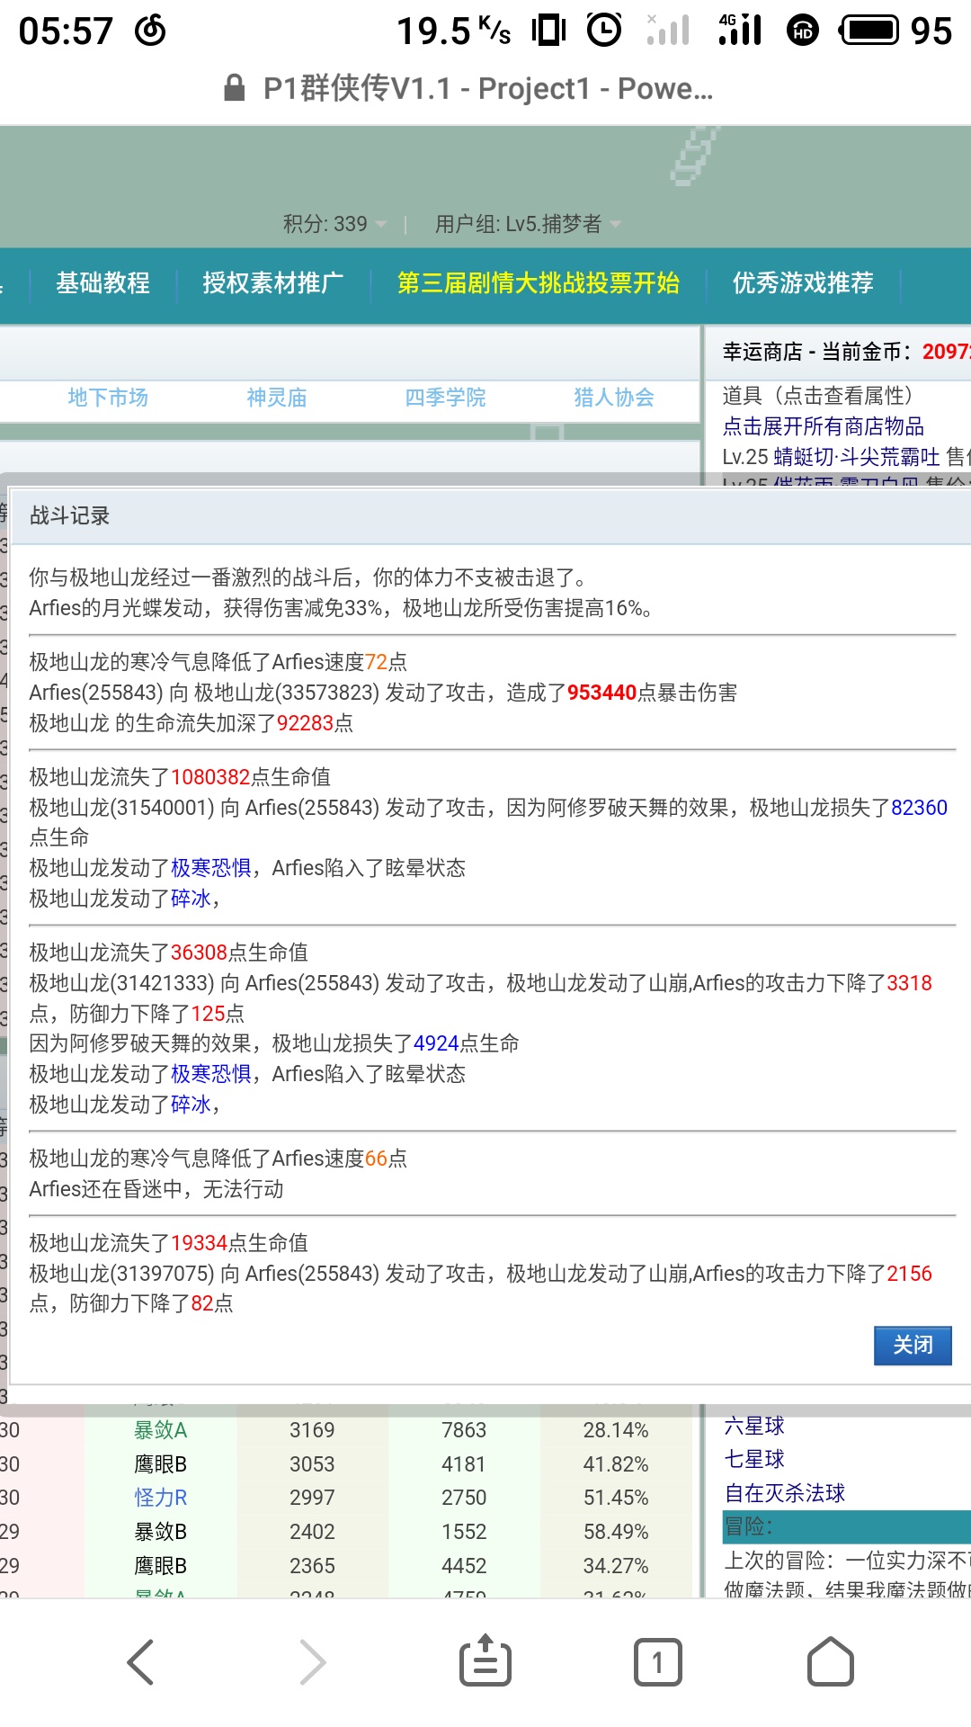
Task: Click the 58.49% table cell
Action: pyautogui.click(x=616, y=1532)
